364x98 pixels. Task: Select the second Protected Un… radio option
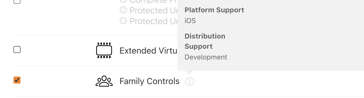[123, 21]
